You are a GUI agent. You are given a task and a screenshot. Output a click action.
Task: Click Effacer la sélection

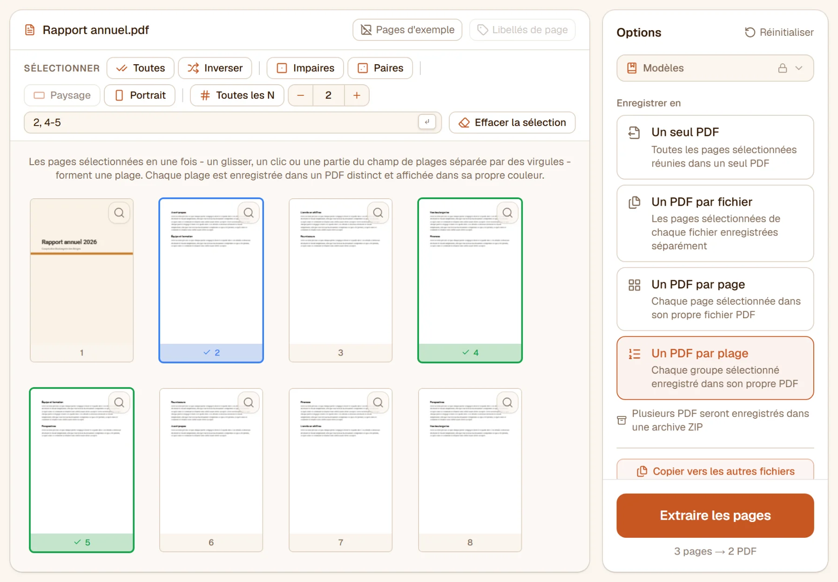512,122
